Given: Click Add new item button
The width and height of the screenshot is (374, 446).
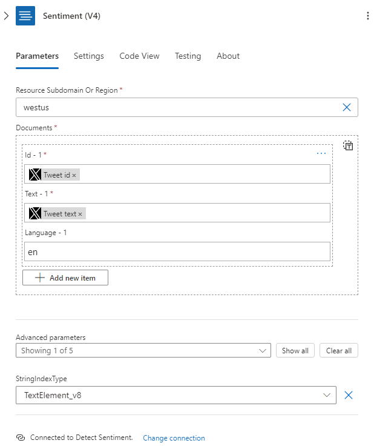Looking at the screenshot, I should click(x=65, y=278).
